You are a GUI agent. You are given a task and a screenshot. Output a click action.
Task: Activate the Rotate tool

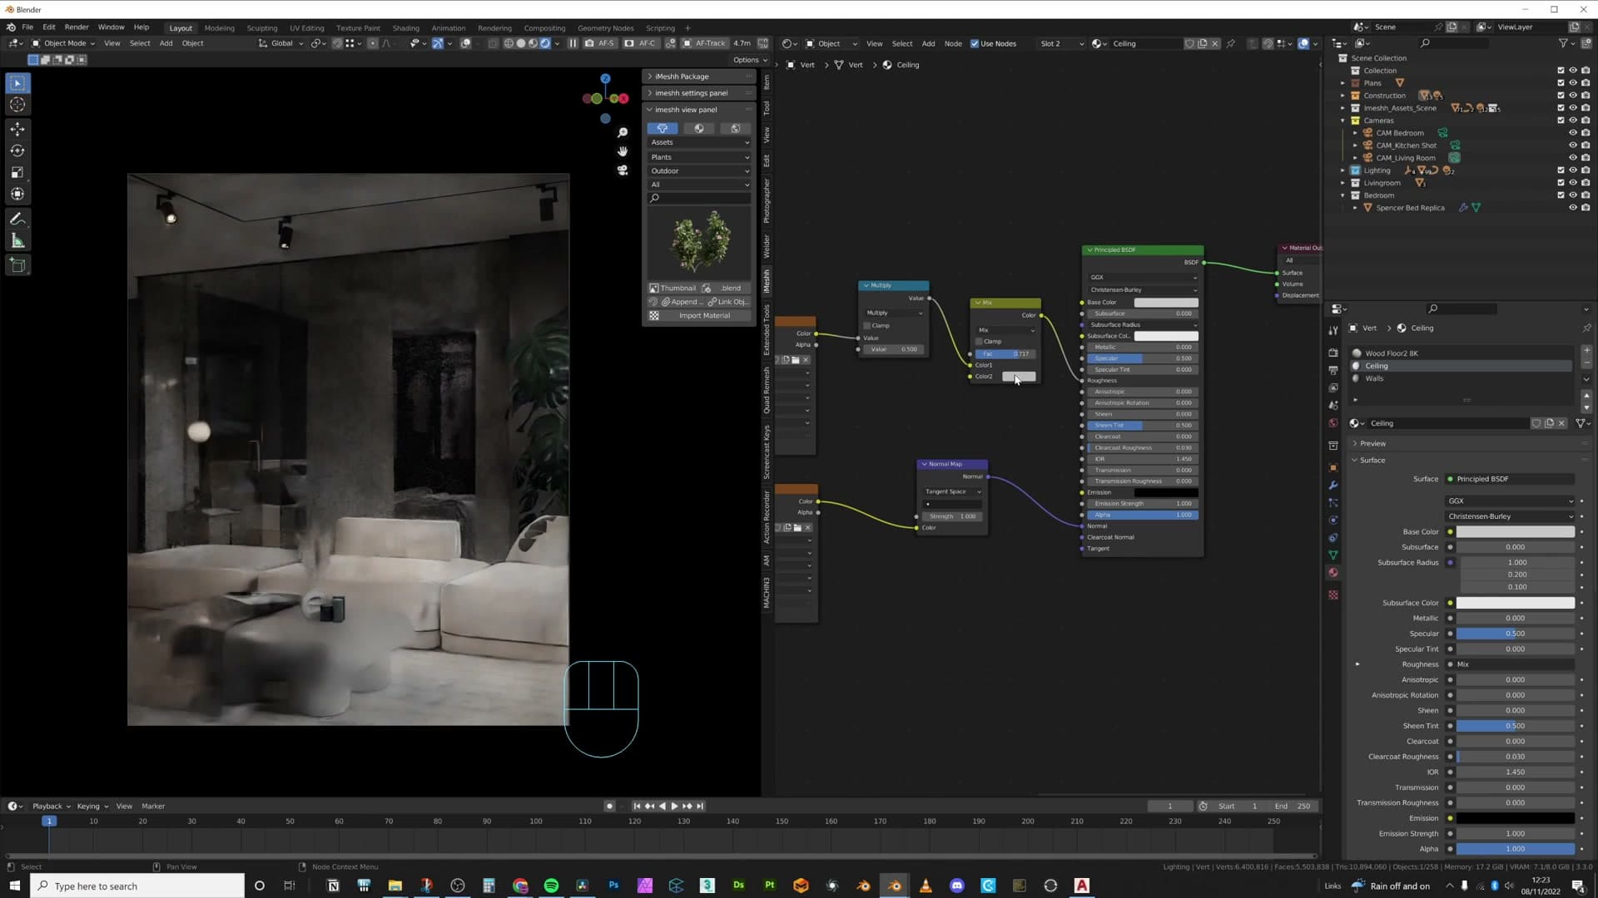pyautogui.click(x=17, y=150)
